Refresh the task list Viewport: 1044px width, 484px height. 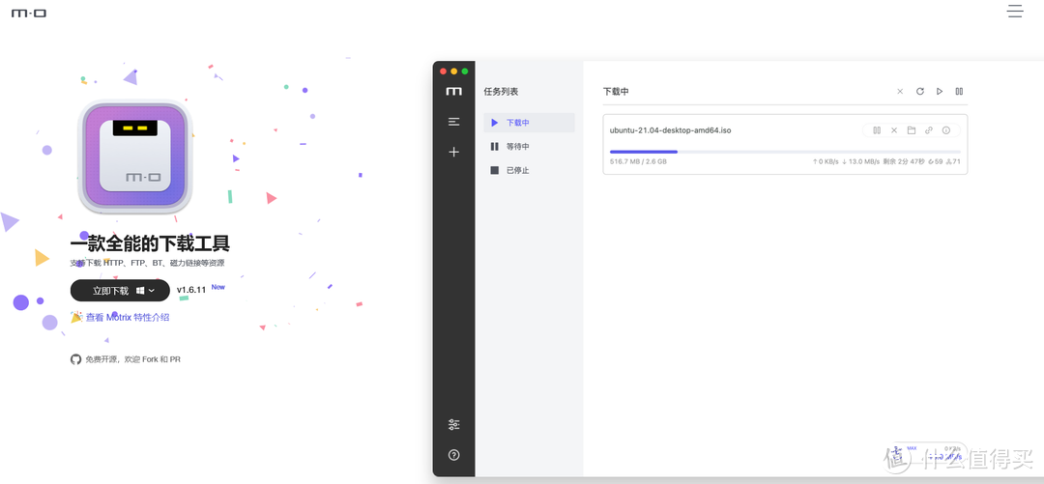(920, 92)
